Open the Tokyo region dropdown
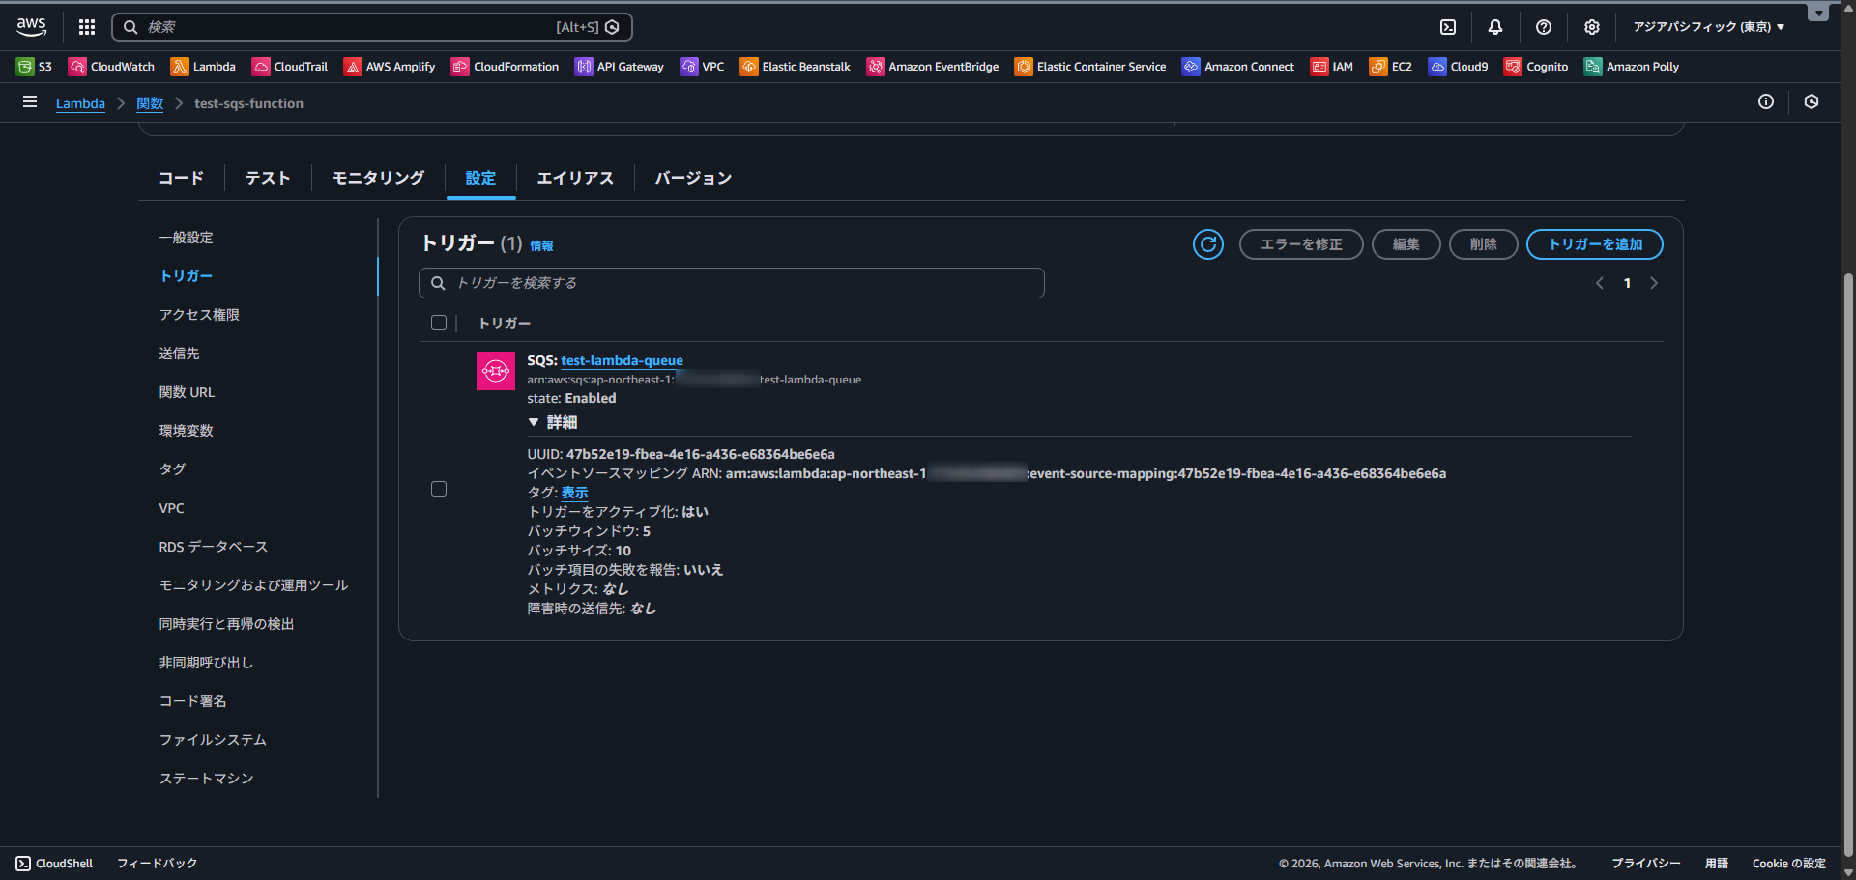Viewport: 1856px width, 880px height. click(1708, 27)
